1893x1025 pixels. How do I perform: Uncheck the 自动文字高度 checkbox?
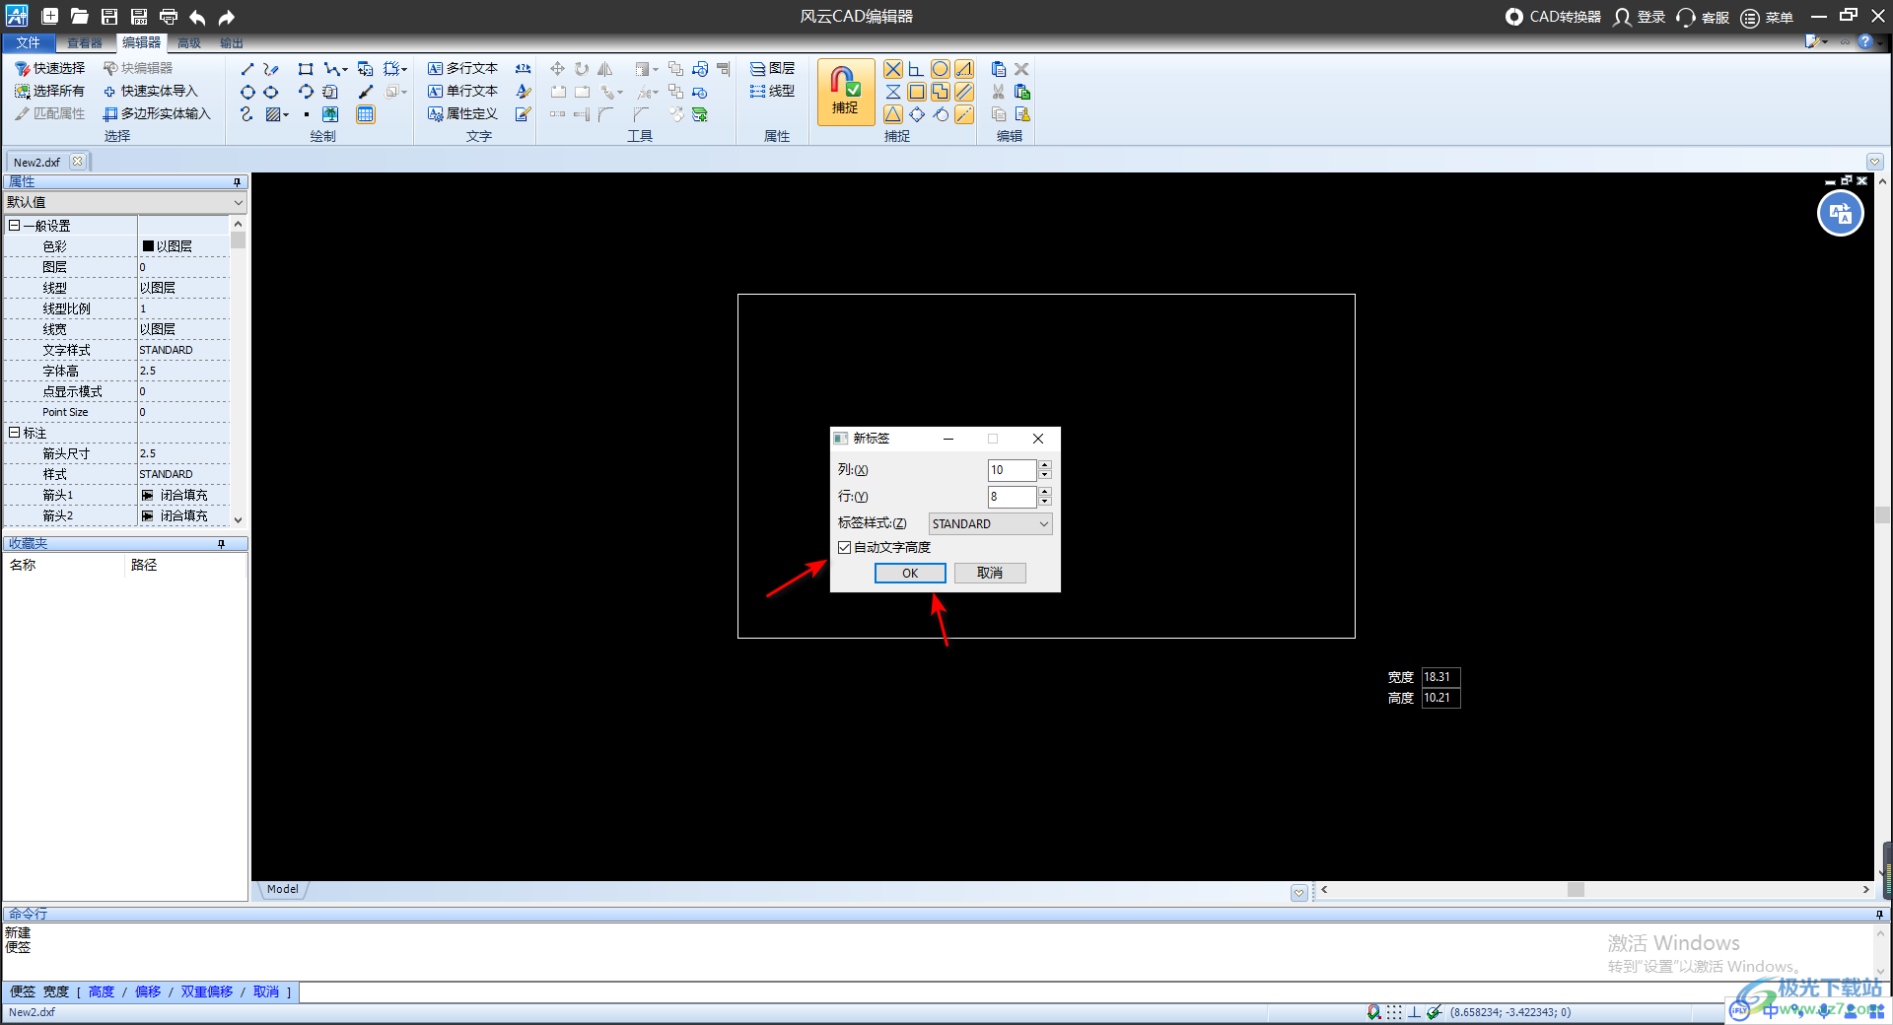point(845,547)
